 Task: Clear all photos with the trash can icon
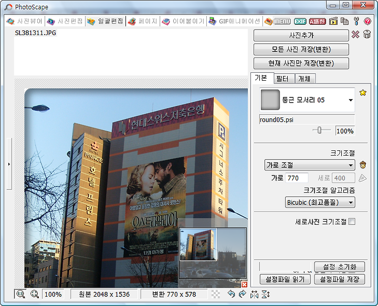367,34
